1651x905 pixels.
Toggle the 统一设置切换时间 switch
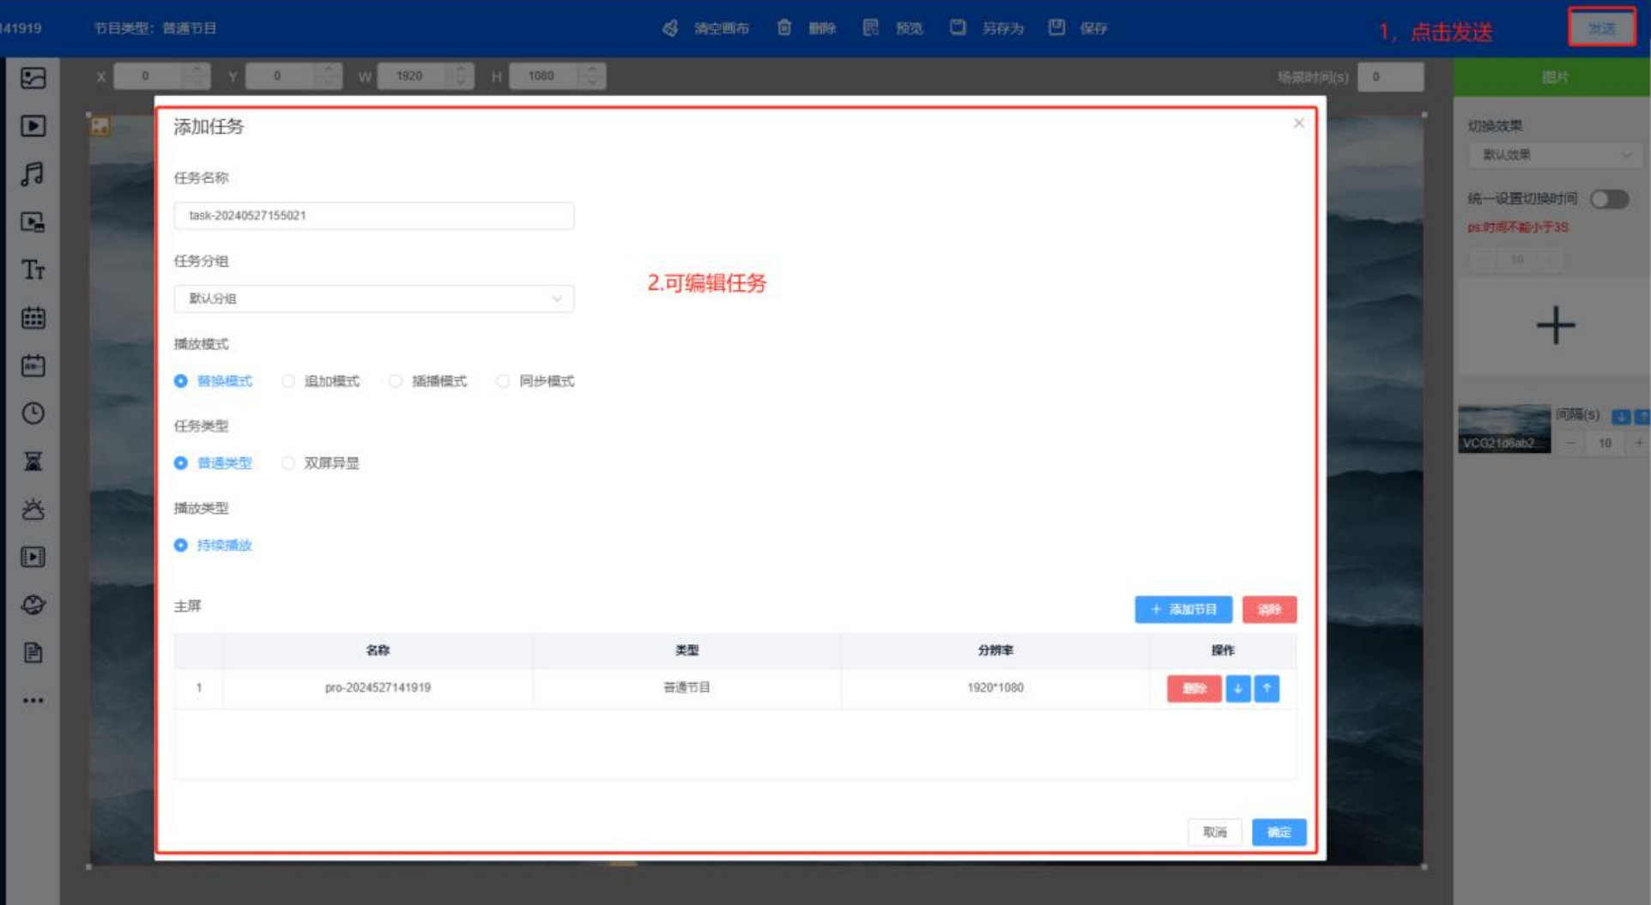pyautogui.click(x=1609, y=199)
